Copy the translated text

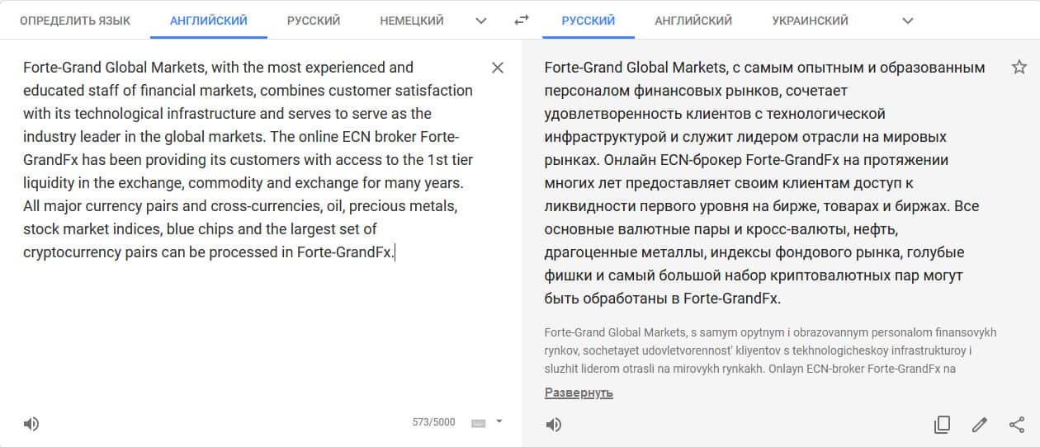click(x=942, y=425)
